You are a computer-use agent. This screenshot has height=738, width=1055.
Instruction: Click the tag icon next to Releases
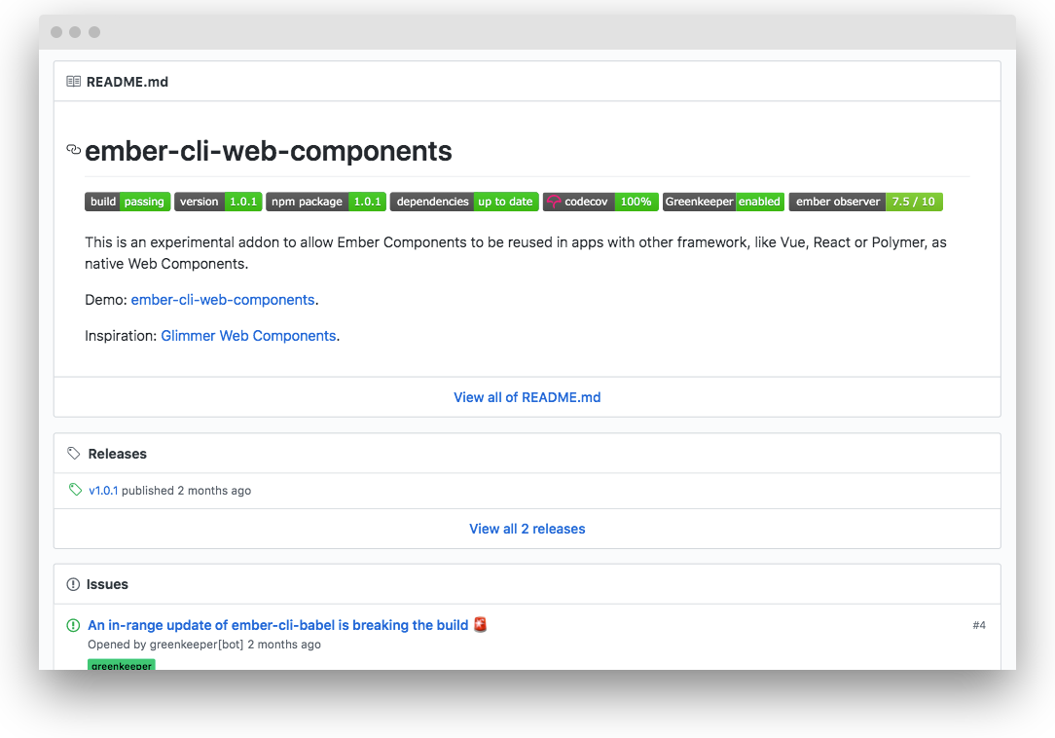73,453
